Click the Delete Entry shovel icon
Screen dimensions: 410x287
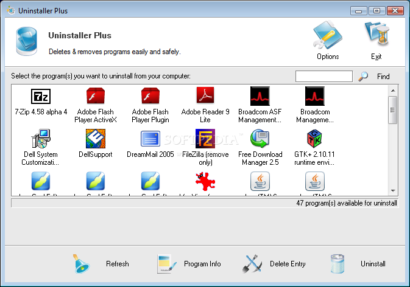tap(252, 264)
